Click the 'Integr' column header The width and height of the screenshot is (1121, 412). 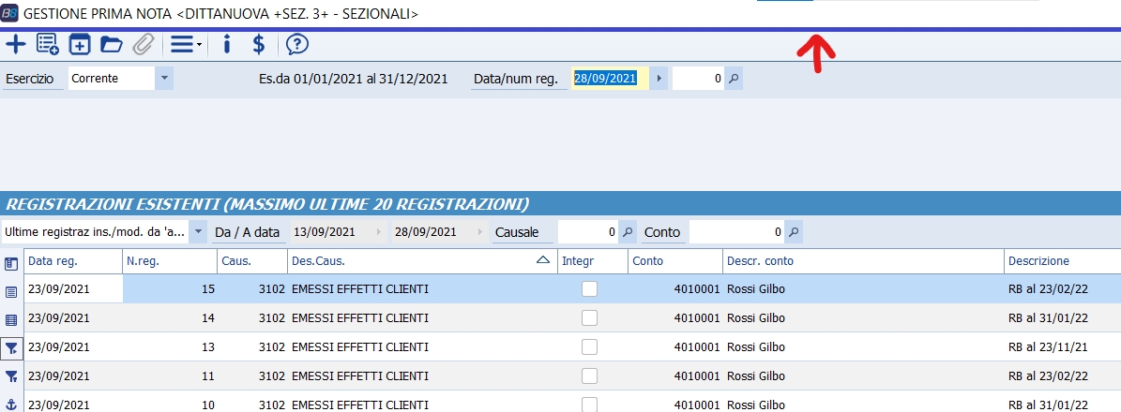pos(593,261)
